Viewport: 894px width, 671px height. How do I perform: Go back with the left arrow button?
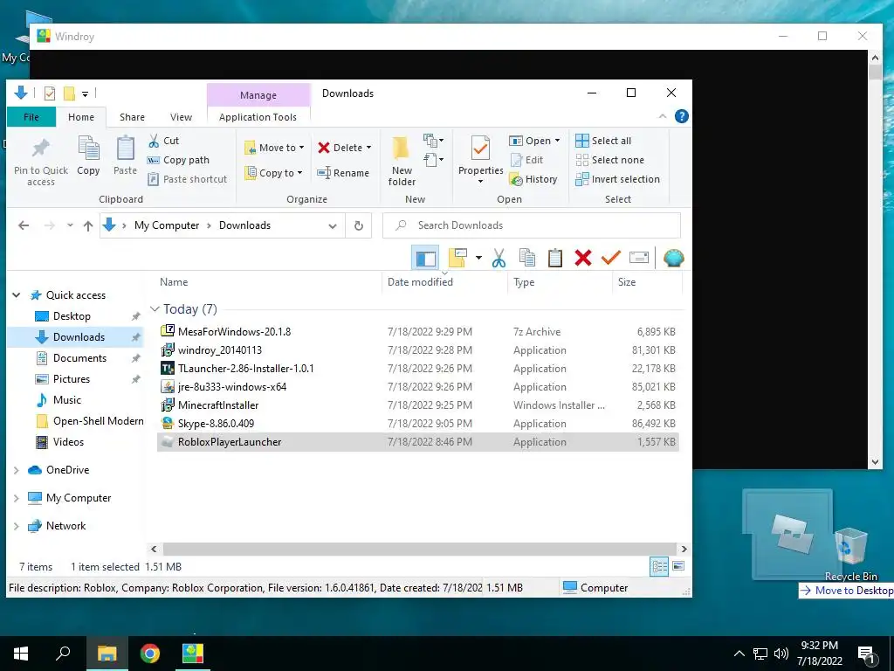coord(24,225)
